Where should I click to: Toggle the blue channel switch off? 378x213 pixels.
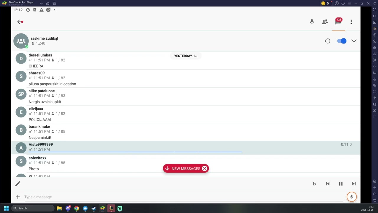[341, 41]
